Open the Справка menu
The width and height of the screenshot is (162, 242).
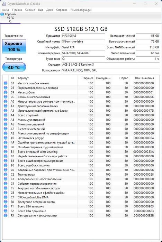coord(62,10)
